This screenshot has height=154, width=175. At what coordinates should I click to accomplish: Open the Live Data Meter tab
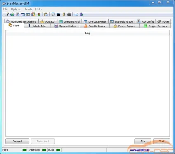pos(95,21)
